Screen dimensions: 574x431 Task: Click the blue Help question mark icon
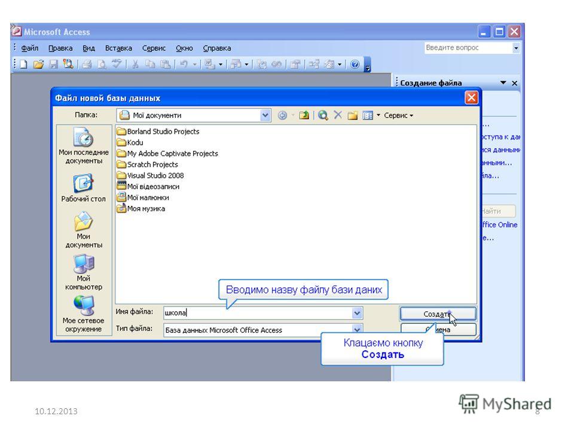355,65
